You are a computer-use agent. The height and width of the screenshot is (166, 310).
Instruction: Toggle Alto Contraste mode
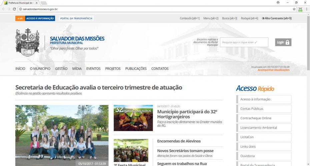point(277,18)
